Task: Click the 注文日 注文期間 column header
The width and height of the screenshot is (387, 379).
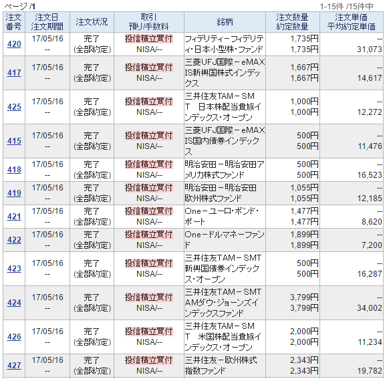Action: point(47,22)
